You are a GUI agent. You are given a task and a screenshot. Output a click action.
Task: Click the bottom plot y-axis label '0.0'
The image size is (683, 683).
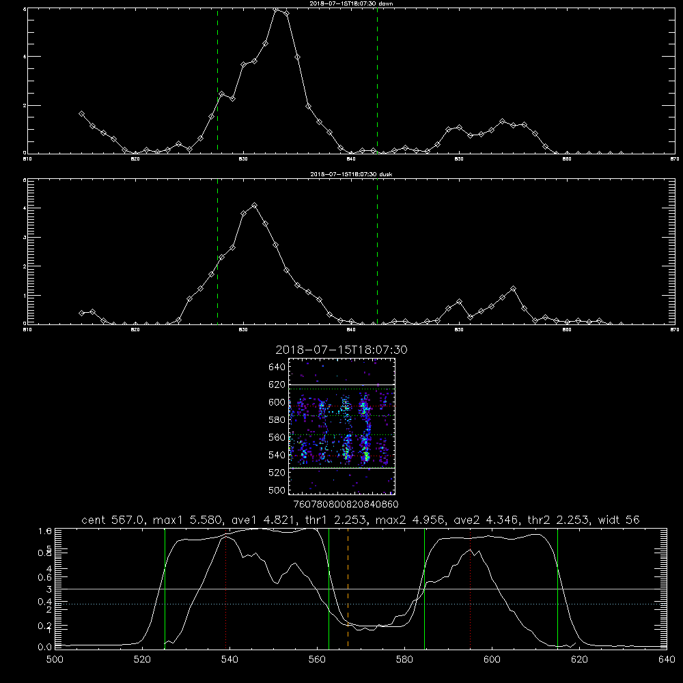[45, 647]
